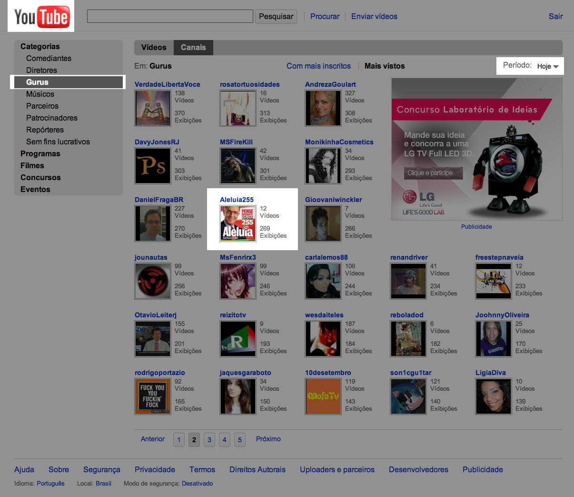This screenshot has height=497, width=574.
Task: Click the reizitotv channel avatar
Action: pos(238,339)
